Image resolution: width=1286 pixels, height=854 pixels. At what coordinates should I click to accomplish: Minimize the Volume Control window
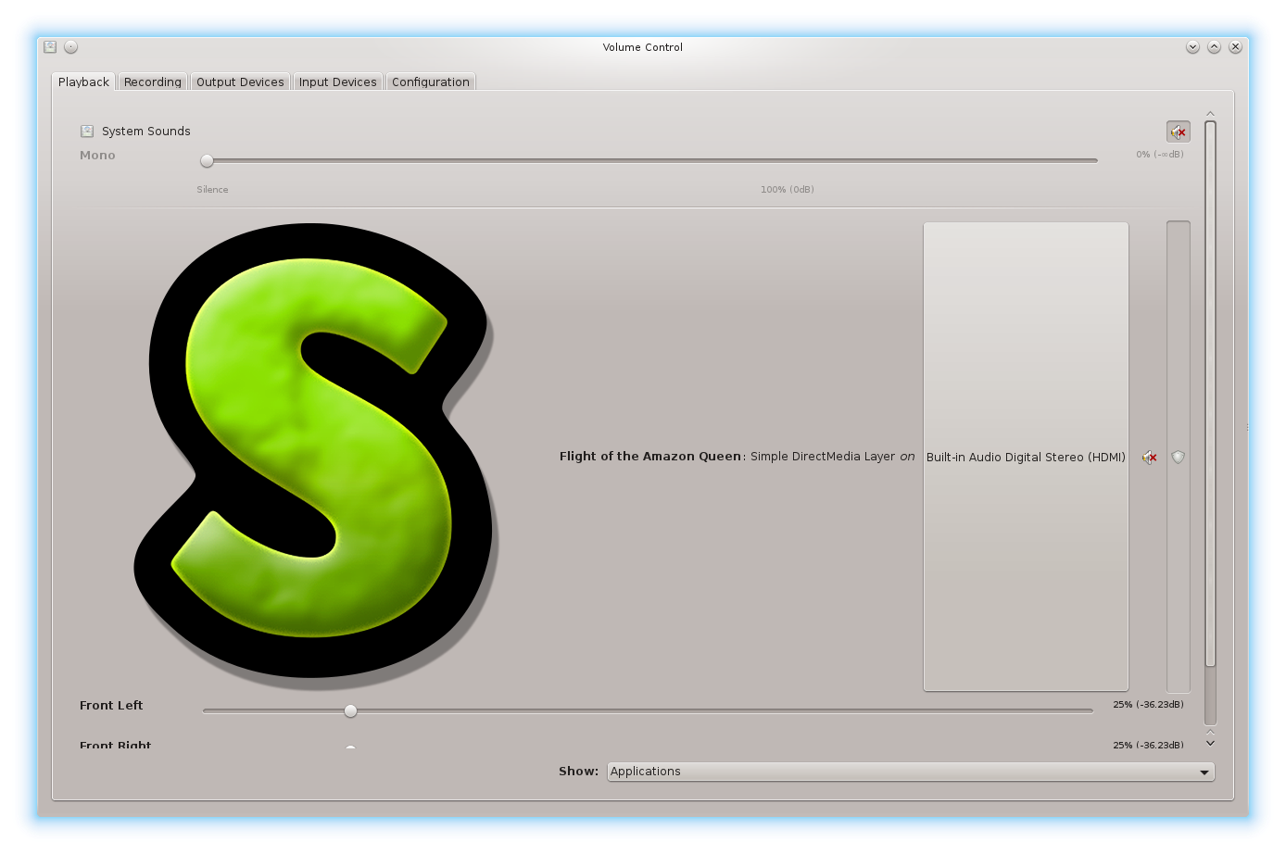(x=1192, y=47)
